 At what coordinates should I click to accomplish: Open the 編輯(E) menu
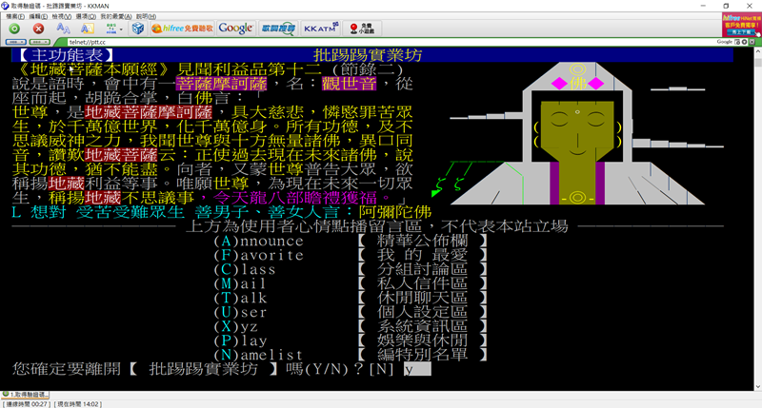[38, 16]
